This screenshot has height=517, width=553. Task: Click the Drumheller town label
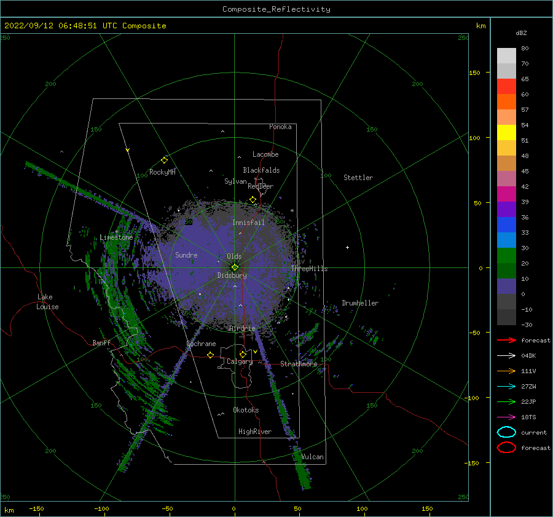point(360,303)
